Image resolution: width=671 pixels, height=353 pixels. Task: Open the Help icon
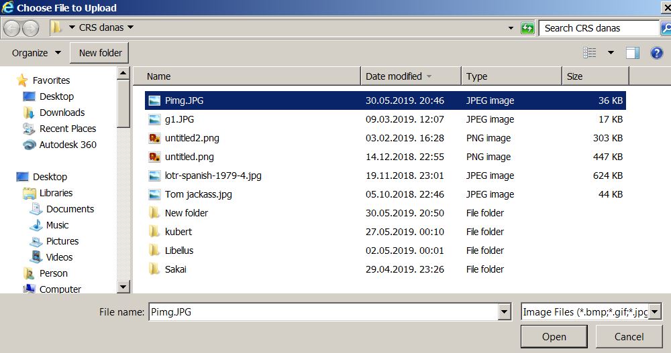[656, 52]
